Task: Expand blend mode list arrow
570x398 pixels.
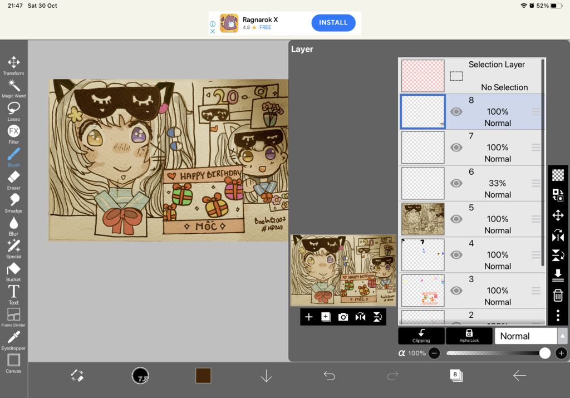Action: 562,336
